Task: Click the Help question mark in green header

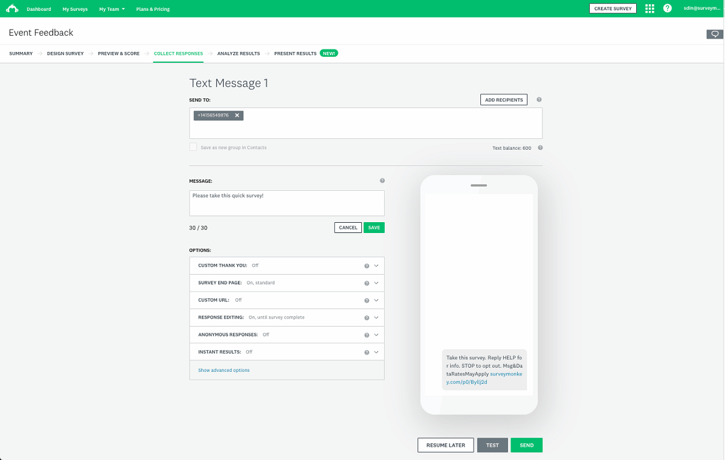Action: click(667, 8)
